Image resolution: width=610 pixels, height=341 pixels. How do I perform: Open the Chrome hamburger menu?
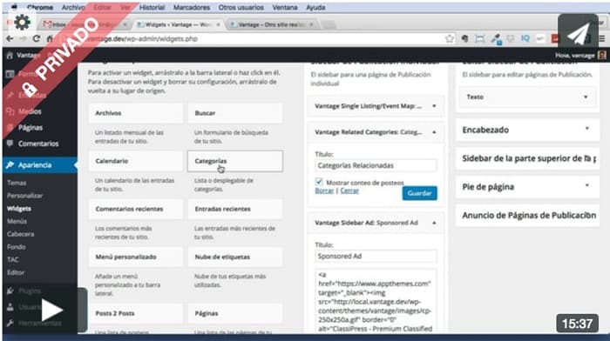pos(602,38)
